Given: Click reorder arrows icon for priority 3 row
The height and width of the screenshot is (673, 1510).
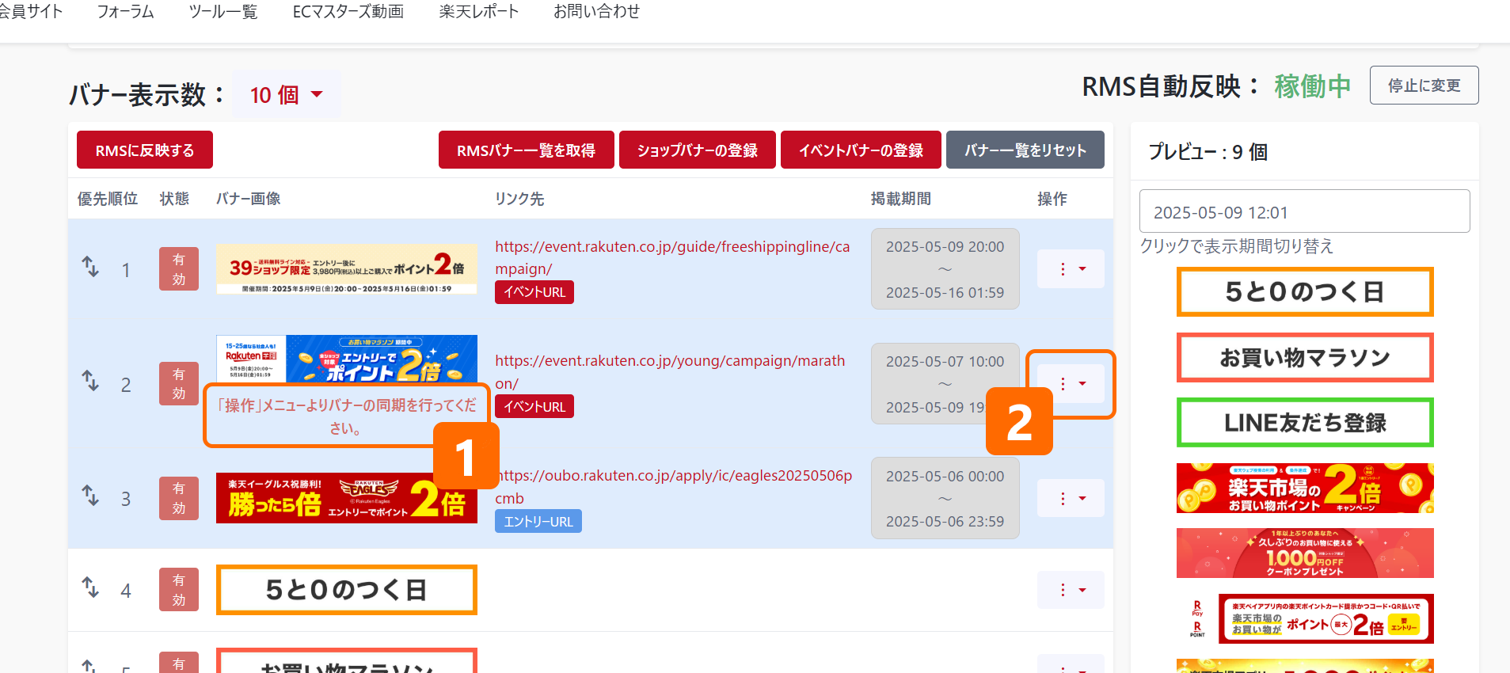Looking at the screenshot, I should (x=90, y=496).
